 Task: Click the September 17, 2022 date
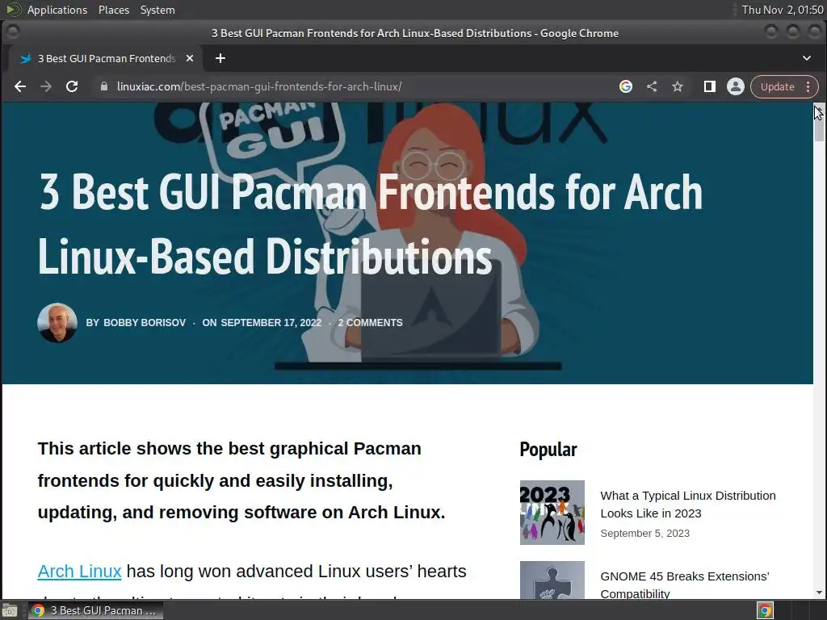[x=271, y=323]
